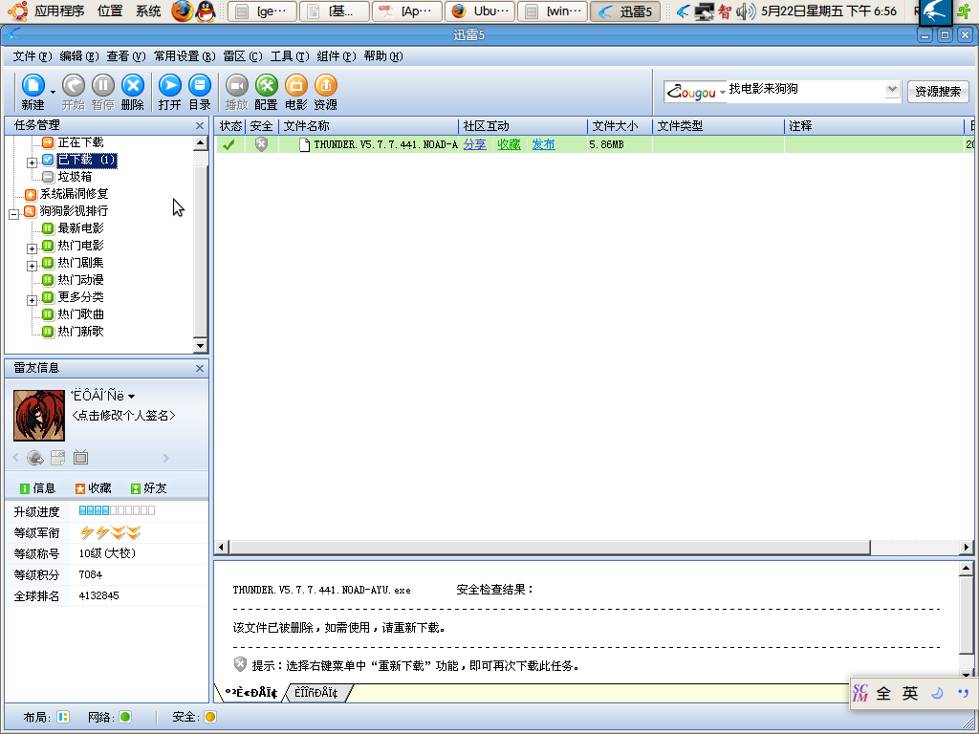Screen dimensions: 979x734
Task: Click the notepad icon under the avatar
Action: (58, 458)
